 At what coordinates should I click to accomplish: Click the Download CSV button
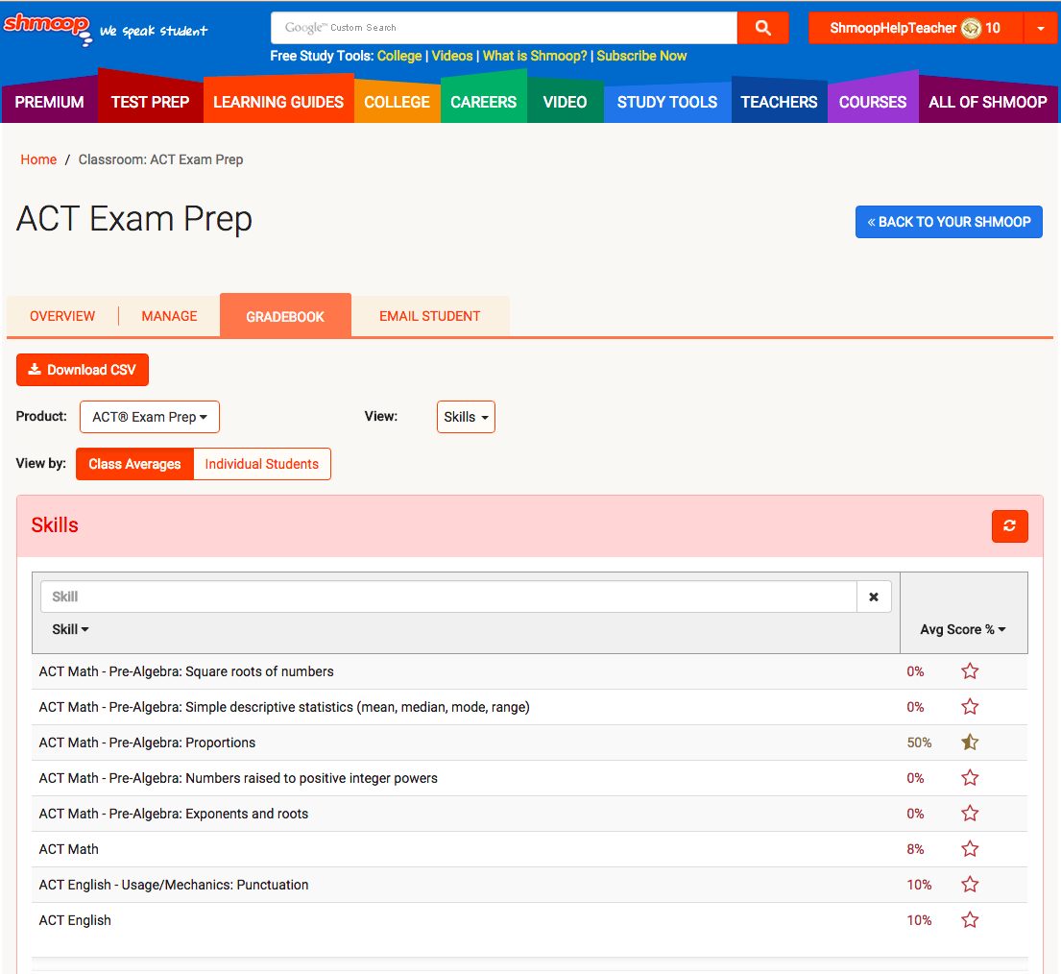pos(83,370)
